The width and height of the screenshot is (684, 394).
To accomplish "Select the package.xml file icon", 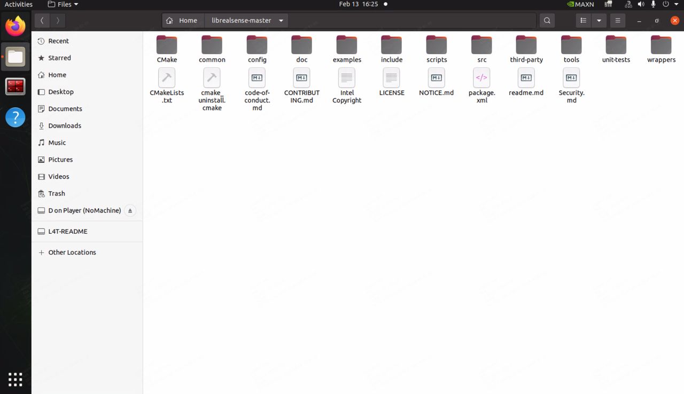I will pyautogui.click(x=481, y=78).
